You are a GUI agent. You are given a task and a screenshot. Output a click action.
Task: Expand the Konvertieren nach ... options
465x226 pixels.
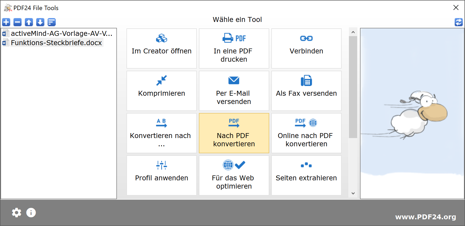pyautogui.click(x=162, y=133)
